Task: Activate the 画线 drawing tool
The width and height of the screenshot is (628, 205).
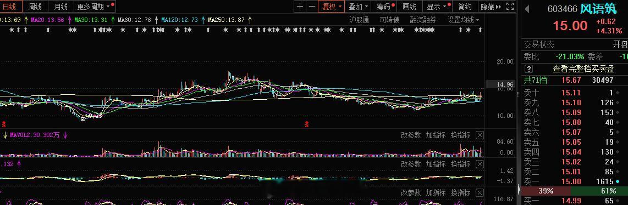Action: [409, 7]
